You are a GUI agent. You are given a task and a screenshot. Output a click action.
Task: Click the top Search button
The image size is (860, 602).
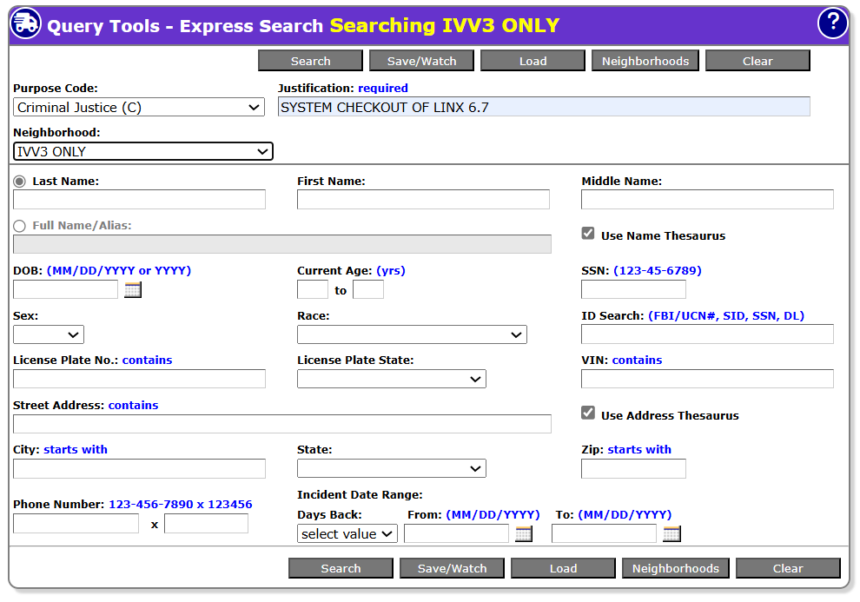pyautogui.click(x=310, y=61)
